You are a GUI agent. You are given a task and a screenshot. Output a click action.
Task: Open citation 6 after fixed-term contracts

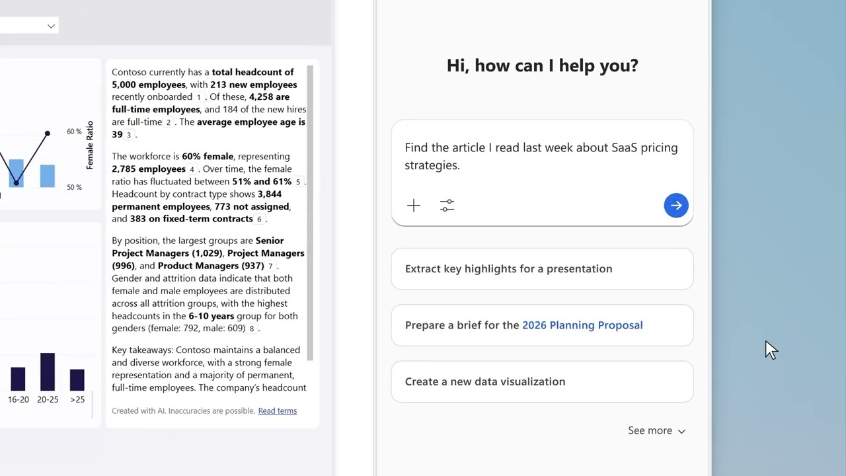click(259, 219)
